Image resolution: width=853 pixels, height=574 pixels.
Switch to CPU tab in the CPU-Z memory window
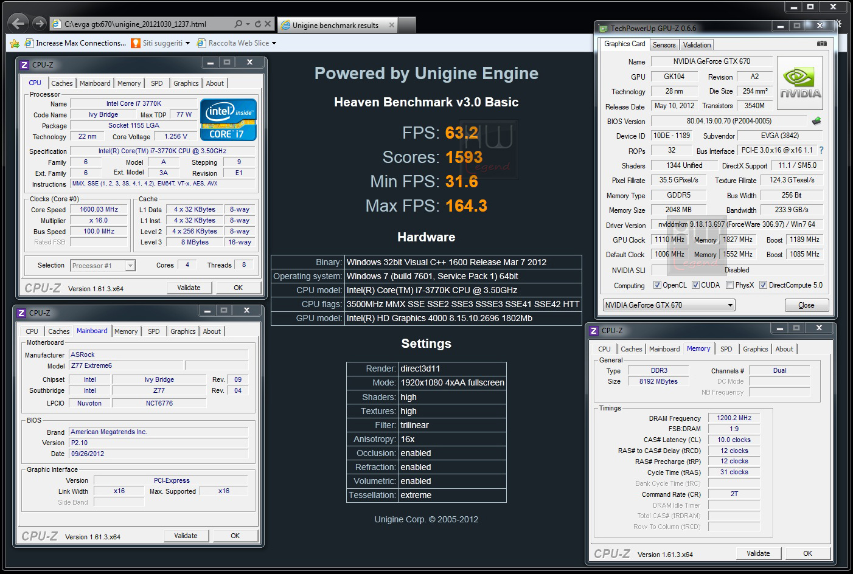pos(605,349)
